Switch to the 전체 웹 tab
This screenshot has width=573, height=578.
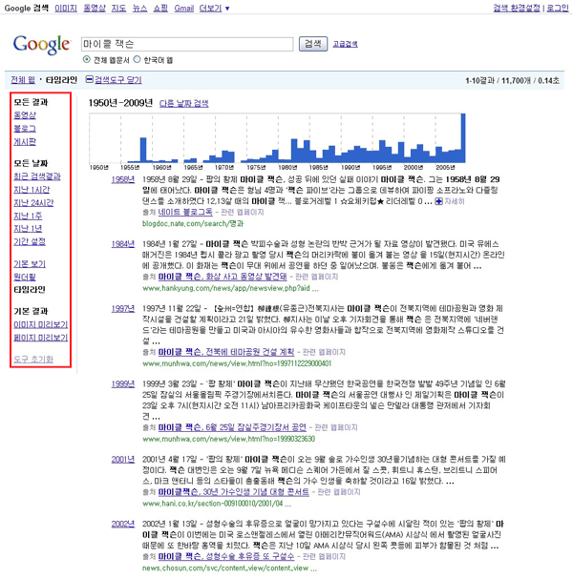[23, 79]
